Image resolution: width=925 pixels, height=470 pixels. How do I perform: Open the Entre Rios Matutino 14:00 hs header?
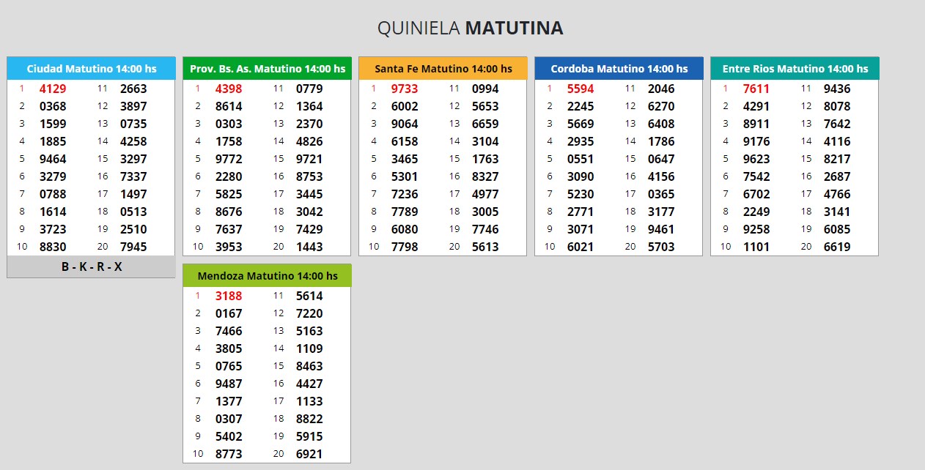pyautogui.click(x=795, y=69)
